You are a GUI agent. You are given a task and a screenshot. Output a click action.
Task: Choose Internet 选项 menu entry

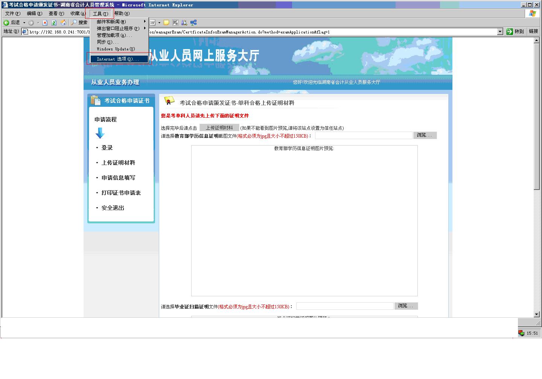tap(119, 59)
